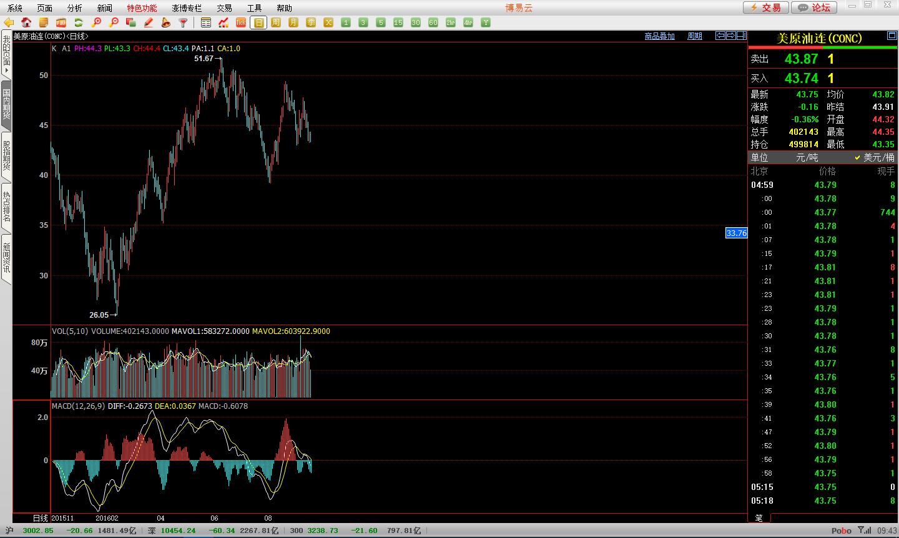Screen dimensions: 899x538
Task: Click the zoom in magnifier icon
Action: point(96,22)
